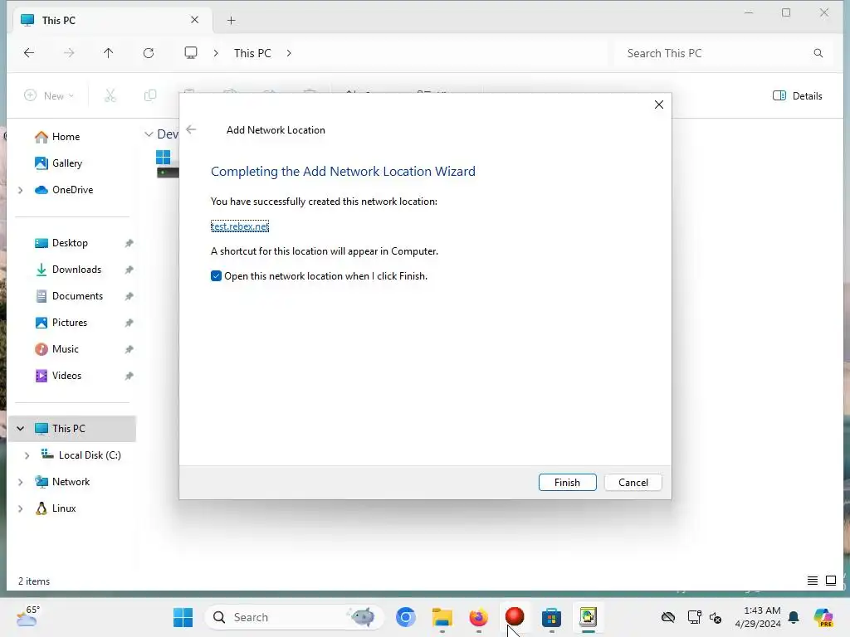Close the Add Network Location dialog

click(x=658, y=105)
